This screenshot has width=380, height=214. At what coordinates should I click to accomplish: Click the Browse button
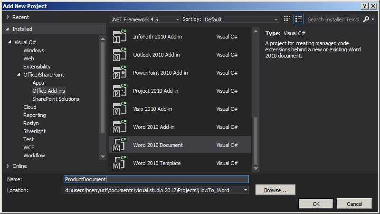(275, 190)
